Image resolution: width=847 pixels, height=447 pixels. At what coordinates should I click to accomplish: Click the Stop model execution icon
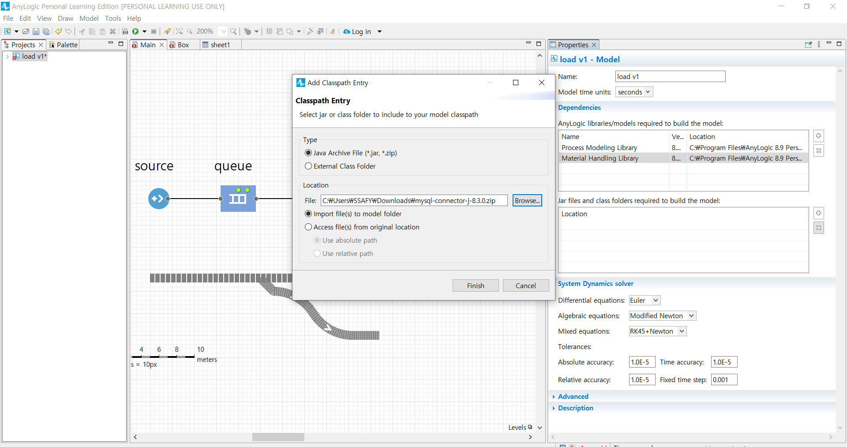pyautogui.click(x=154, y=31)
